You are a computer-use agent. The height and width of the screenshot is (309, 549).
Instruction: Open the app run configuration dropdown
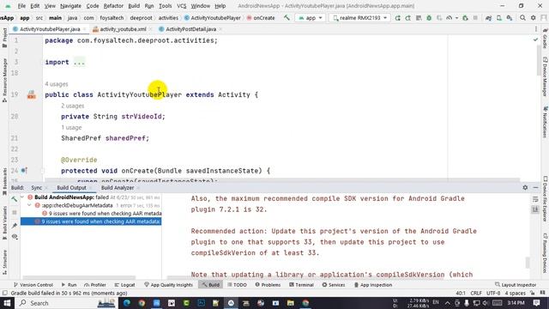[x=311, y=18]
